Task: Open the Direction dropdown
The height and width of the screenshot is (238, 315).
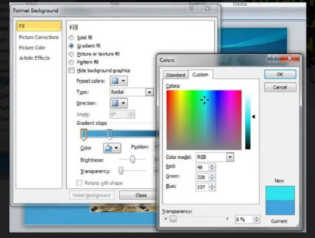Action: (119, 103)
